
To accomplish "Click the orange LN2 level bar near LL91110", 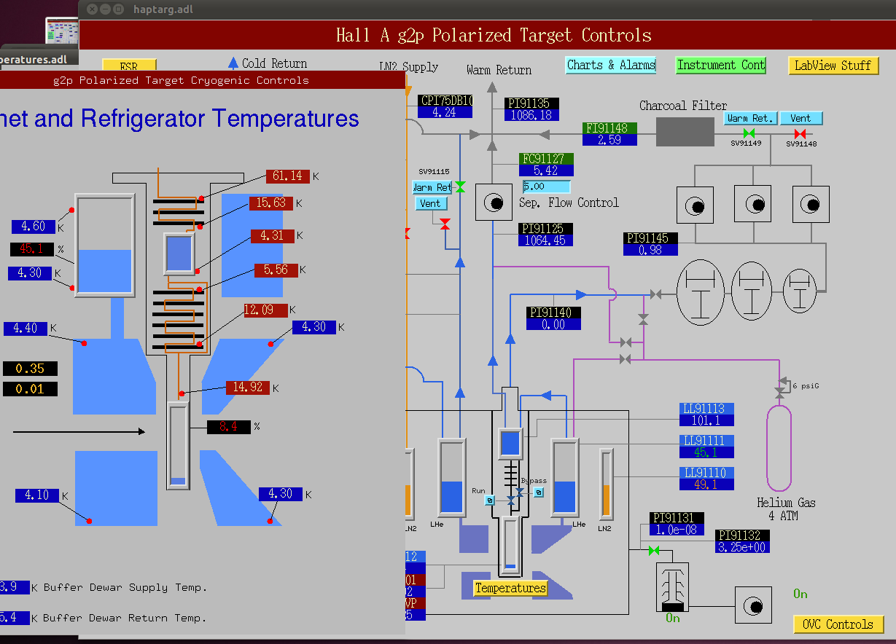I will (x=606, y=484).
